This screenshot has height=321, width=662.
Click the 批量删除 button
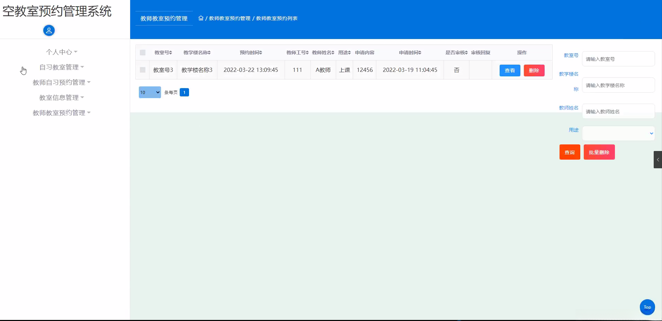click(x=599, y=152)
